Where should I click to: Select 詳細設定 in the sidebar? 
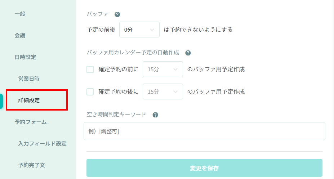(x=29, y=100)
